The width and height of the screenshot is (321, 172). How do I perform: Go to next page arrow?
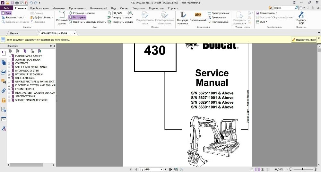(165, 169)
